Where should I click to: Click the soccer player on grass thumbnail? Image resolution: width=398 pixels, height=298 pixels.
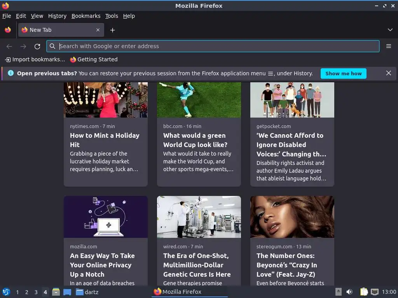pos(199,100)
